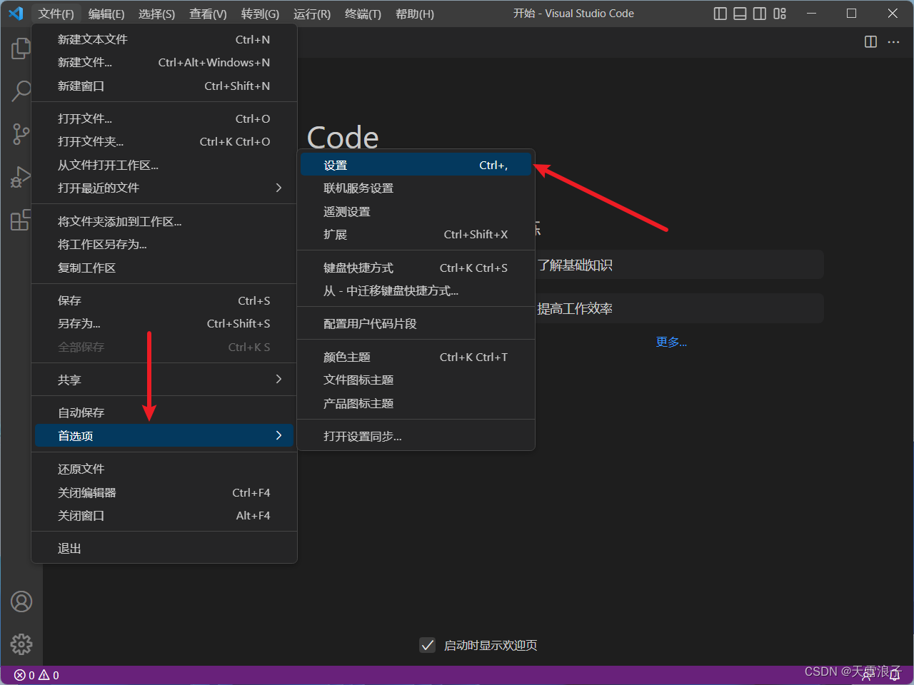Image resolution: width=914 pixels, height=685 pixels.
Task: Open the 终端(T) menu
Action: [363, 14]
